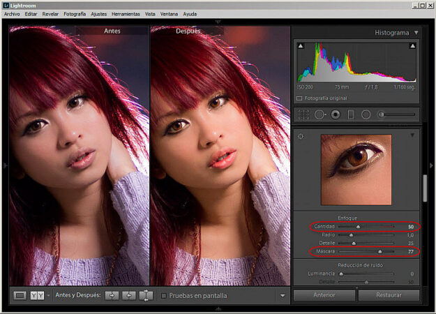
Task: Enable the Pruebas en pantalla checkbox
Action: (x=164, y=296)
